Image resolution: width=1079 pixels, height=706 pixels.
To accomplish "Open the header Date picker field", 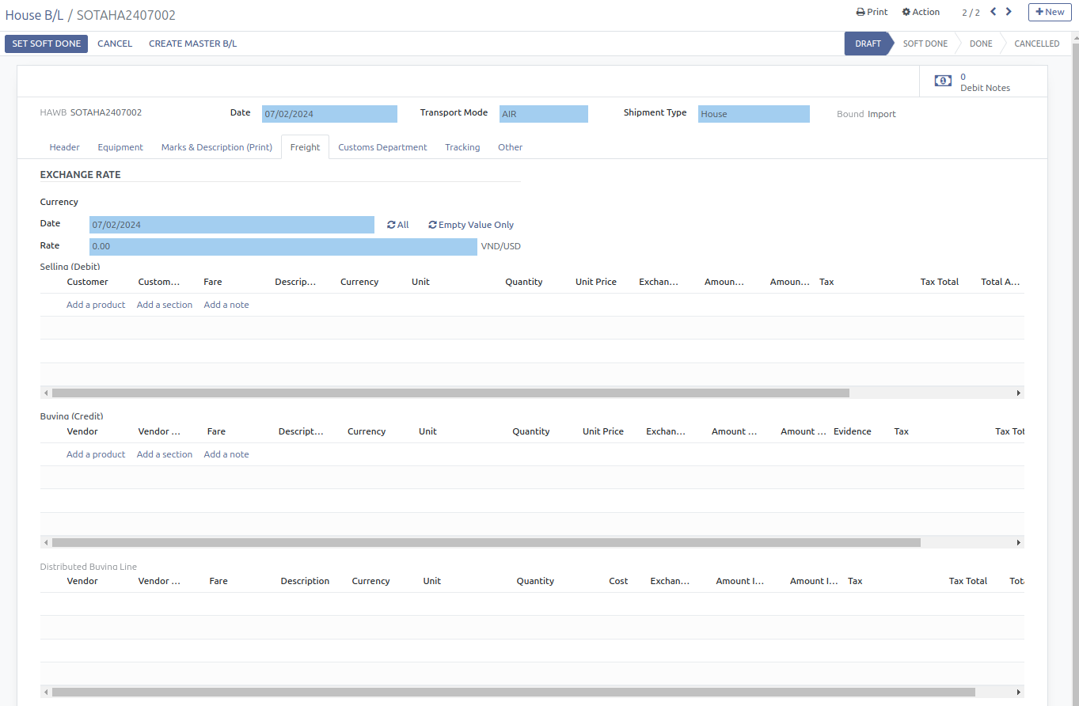I will tap(329, 114).
